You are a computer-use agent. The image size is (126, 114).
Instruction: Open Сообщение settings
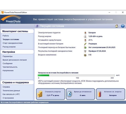(x=7, y=63)
